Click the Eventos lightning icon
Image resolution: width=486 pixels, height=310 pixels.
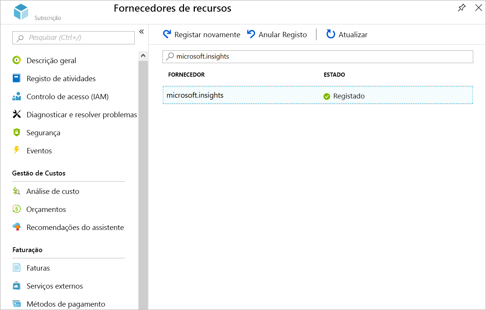click(17, 150)
